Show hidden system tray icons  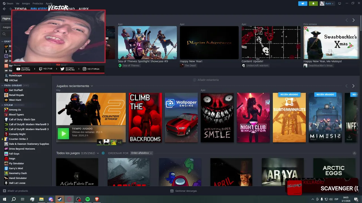point(313,199)
